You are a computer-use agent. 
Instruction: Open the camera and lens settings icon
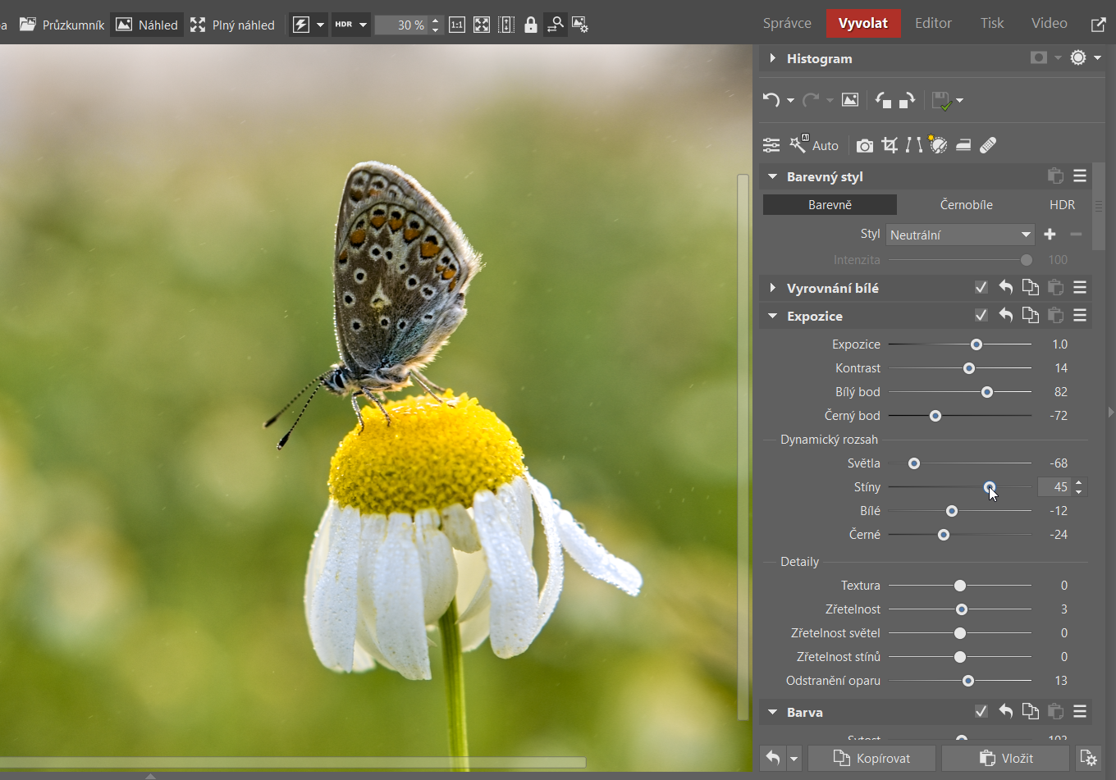click(864, 145)
